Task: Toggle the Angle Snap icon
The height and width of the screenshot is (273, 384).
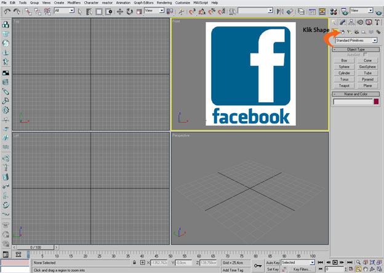Action: [x=202, y=12]
